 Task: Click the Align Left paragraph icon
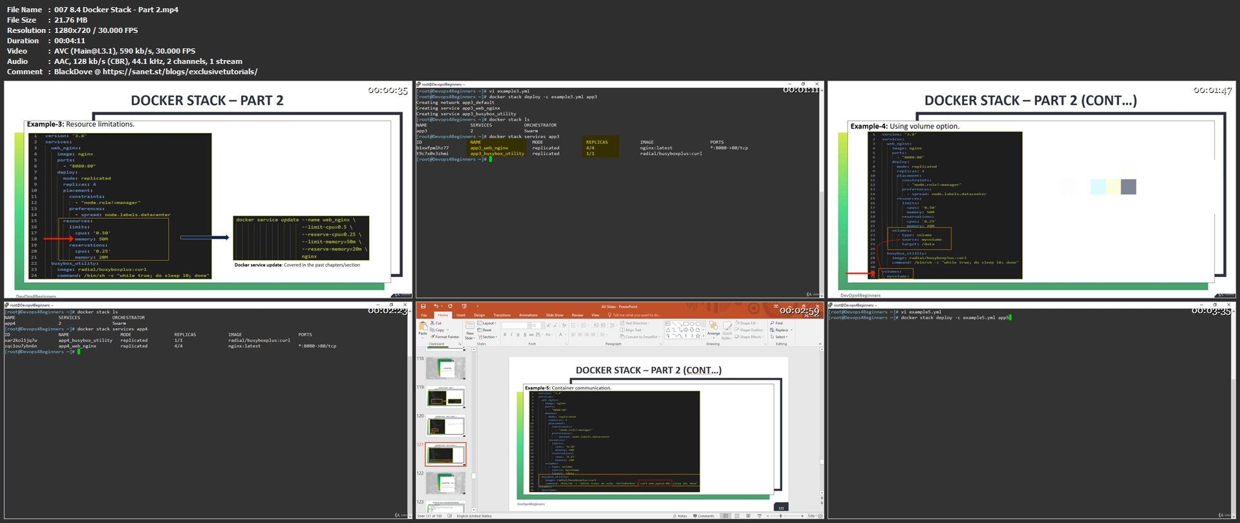coord(573,334)
